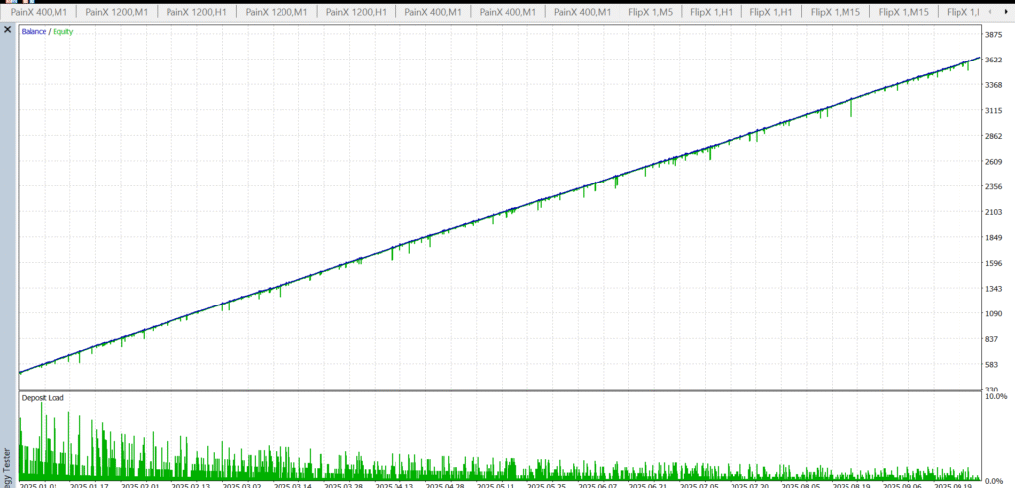Image resolution: width=1015 pixels, height=488 pixels.
Task: Click the 2025.06.07 date label
Action: (x=597, y=484)
